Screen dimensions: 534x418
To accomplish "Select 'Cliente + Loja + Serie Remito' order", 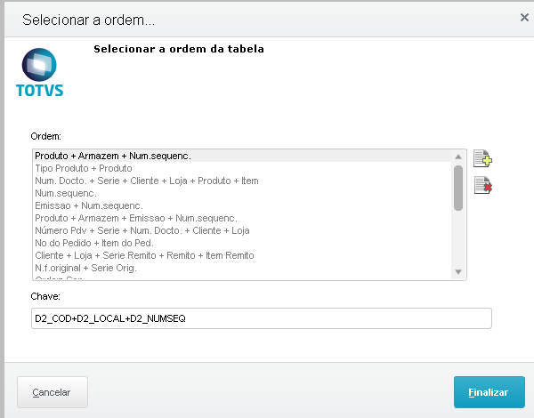I will pos(144,255).
